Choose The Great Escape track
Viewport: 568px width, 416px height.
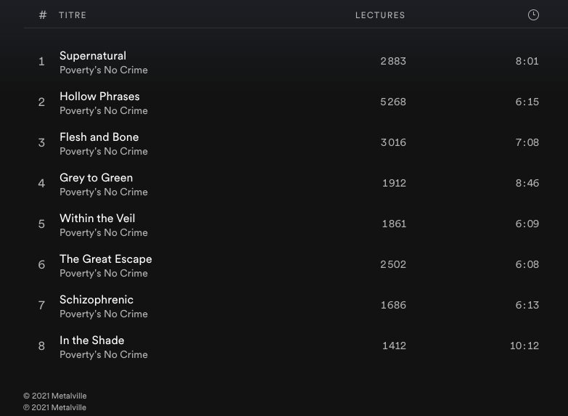pyautogui.click(x=106, y=259)
